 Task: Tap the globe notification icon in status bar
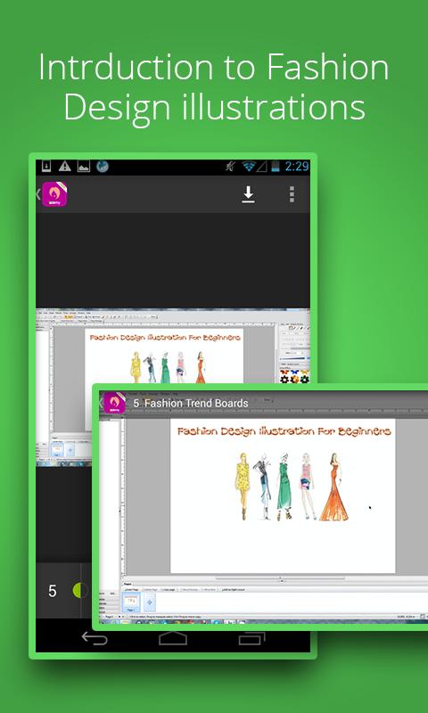pos(103,166)
